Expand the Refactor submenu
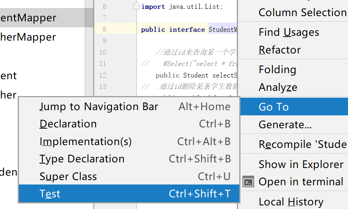Viewport: 348px width, 209px height. 280,50
